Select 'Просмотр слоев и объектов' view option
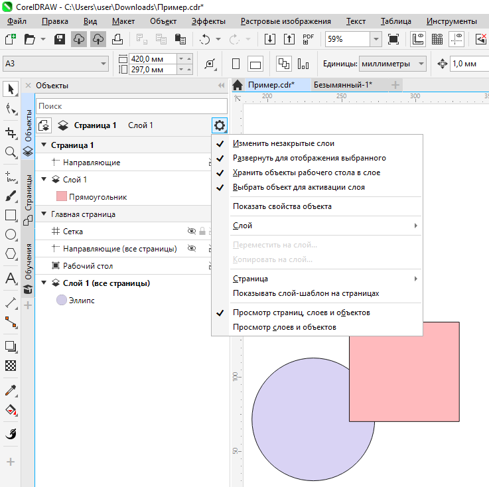This screenshot has width=489, height=487. [x=284, y=327]
